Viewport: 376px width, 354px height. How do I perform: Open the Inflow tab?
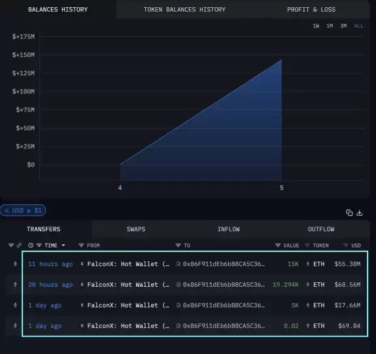pos(228,229)
